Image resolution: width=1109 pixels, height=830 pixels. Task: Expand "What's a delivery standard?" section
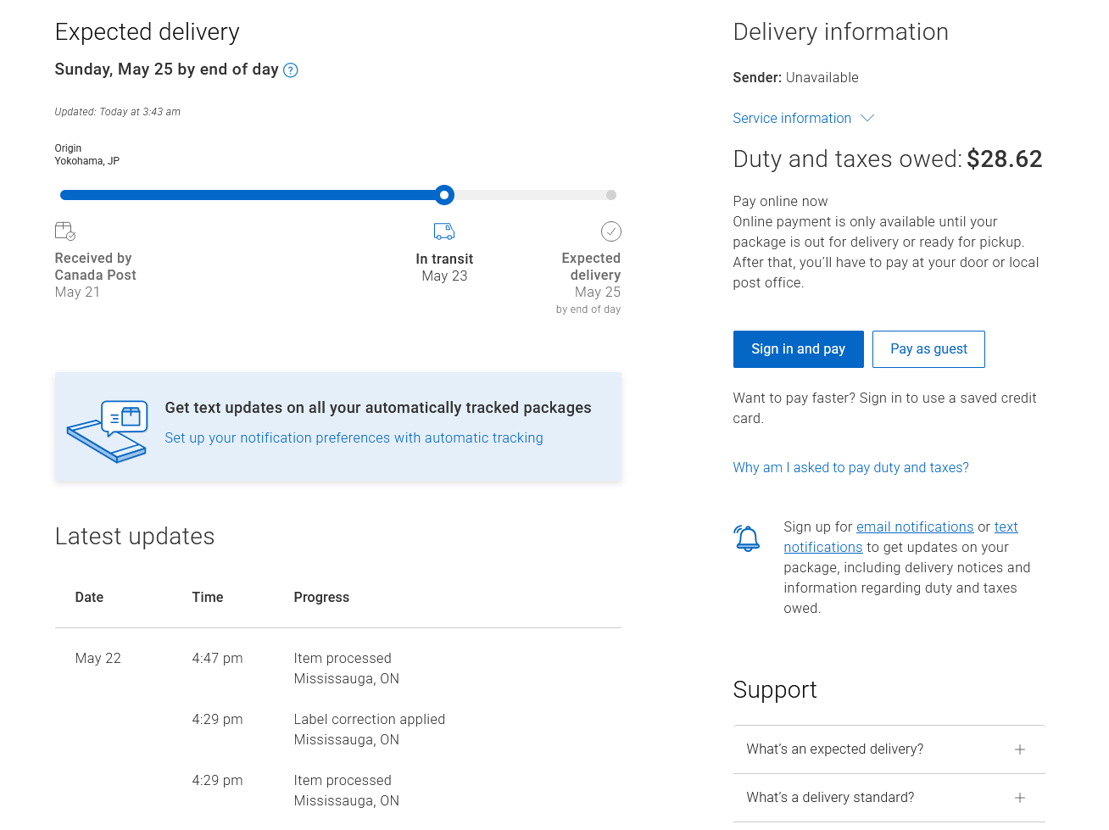pos(889,798)
